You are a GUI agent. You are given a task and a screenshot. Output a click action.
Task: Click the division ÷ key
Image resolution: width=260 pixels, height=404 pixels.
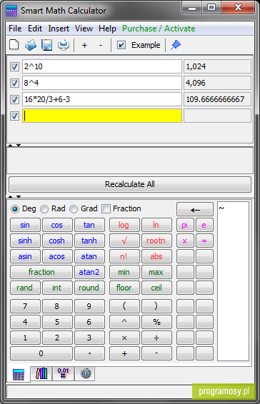click(156, 338)
